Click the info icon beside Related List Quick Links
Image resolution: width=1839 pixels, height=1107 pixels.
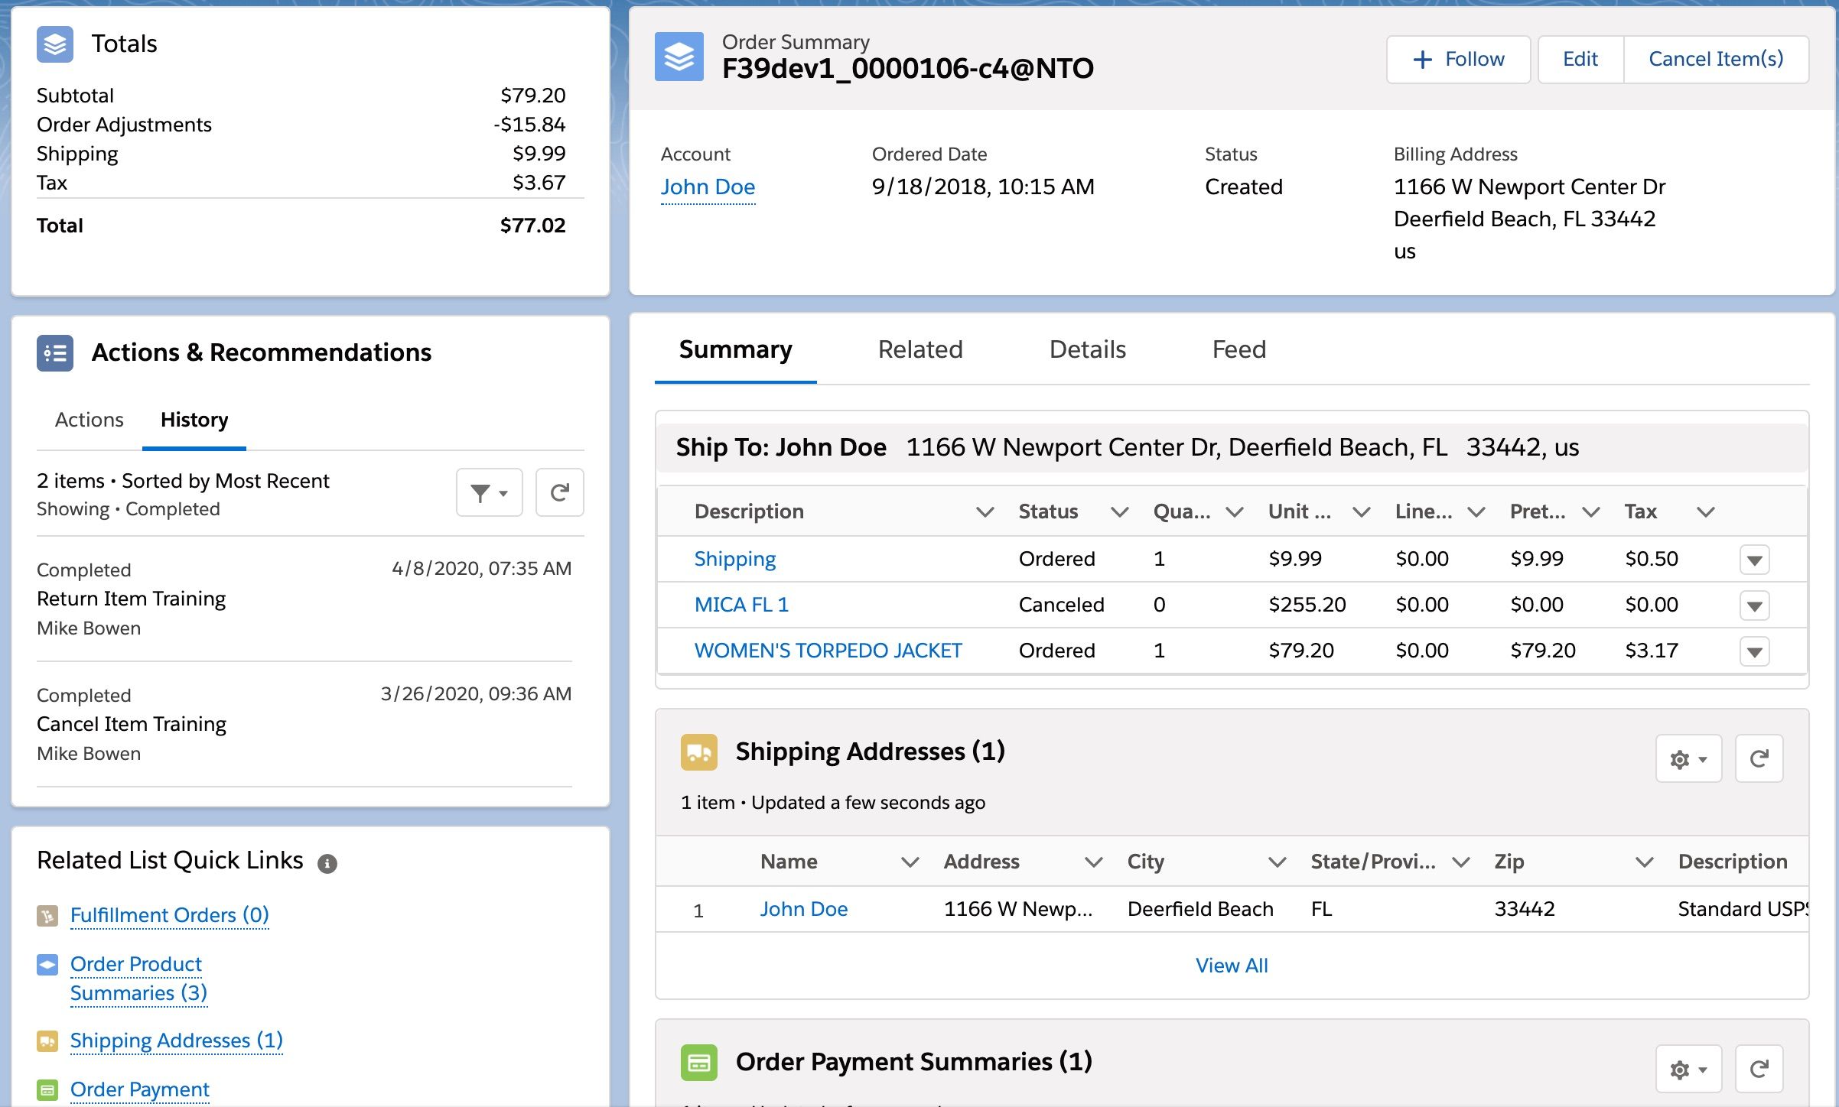click(329, 863)
